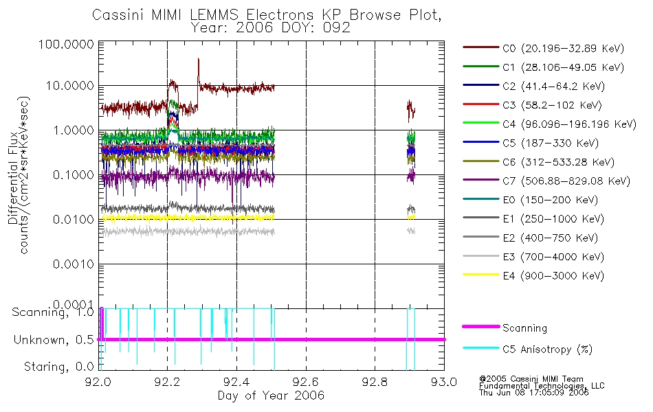Click the C0 (20.196-32.89 KeV) legend label
653x412 pixels.
point(563,49)
